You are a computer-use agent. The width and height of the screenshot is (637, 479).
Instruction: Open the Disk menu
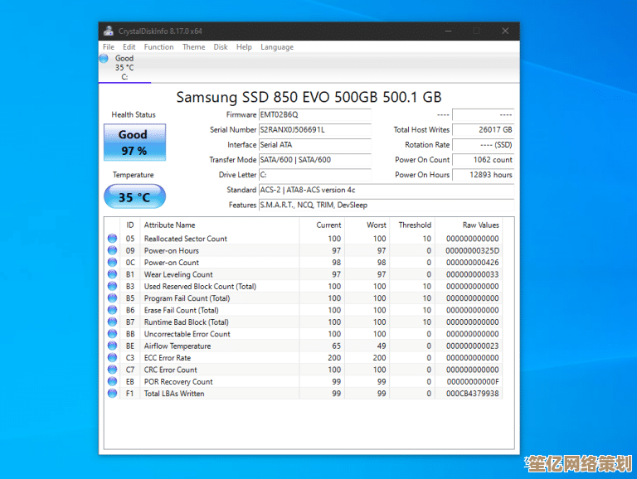(x=221, y=47)
